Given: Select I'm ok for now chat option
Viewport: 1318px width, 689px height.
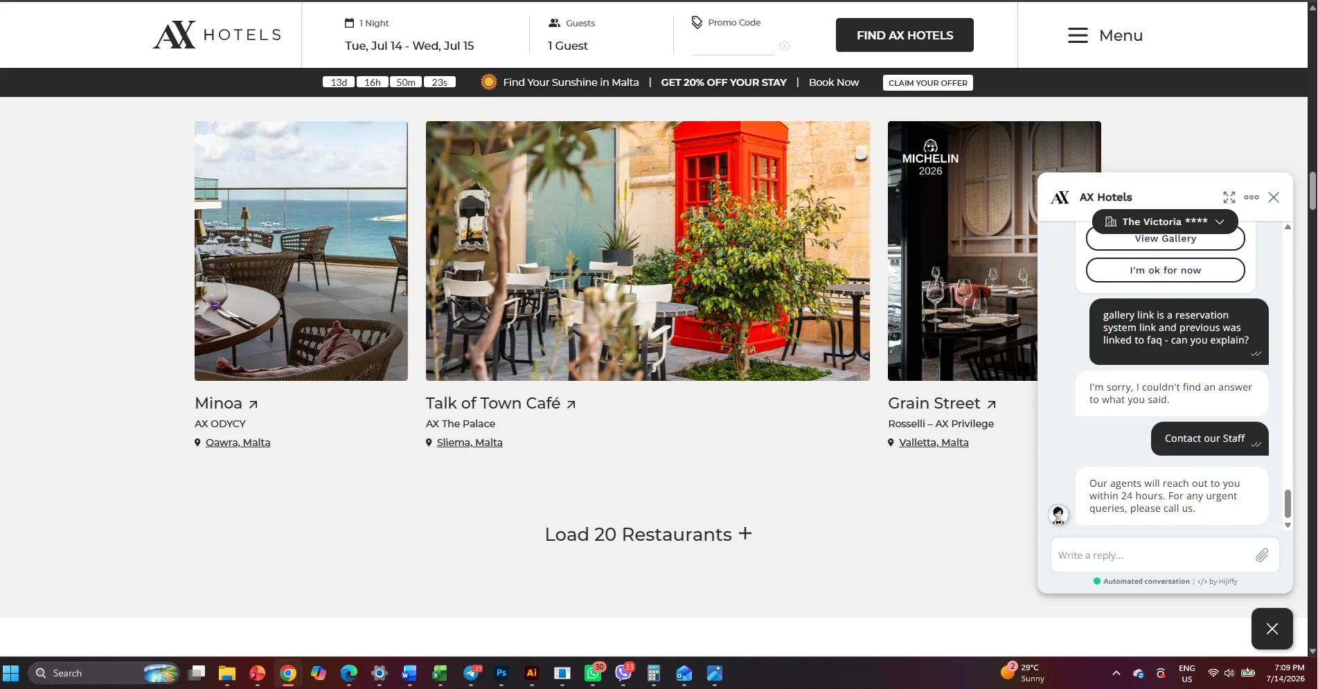Looking at the screenshot, I should click(1165, 270).
